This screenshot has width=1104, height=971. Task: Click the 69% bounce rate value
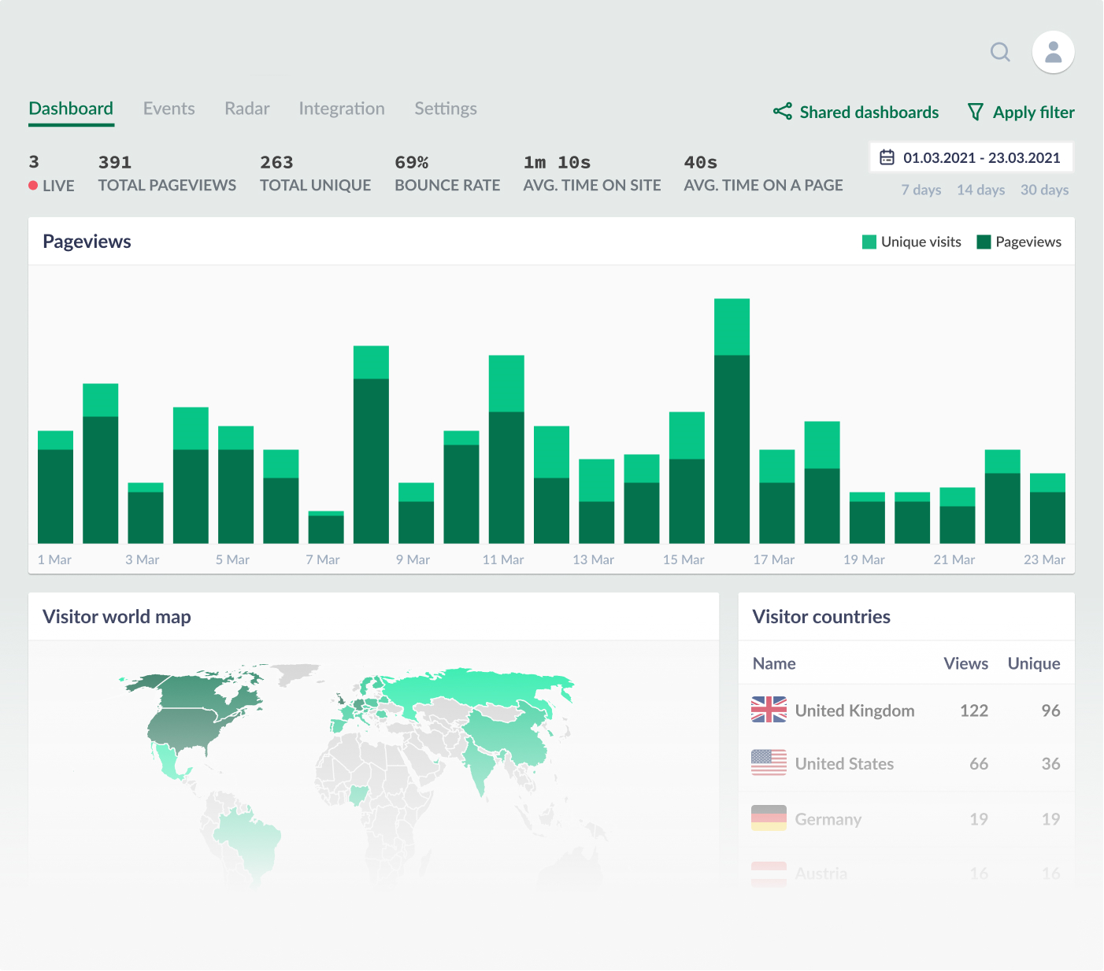point(412,162)
